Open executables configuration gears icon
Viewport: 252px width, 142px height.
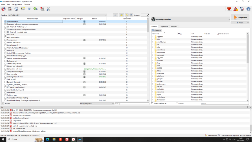[36, 9]
